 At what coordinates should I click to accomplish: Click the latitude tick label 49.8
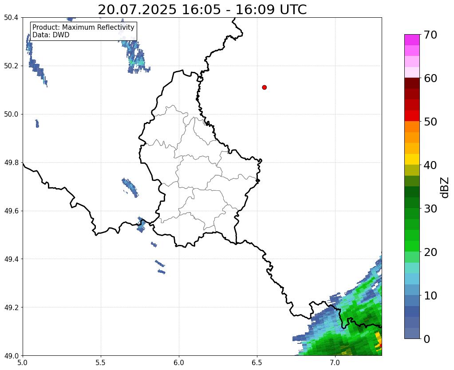(x=11, y=163)
